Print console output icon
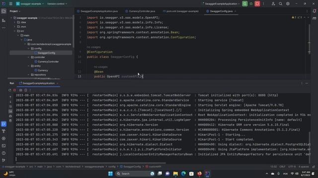This screenshot has width=318, height=178. coord(10,116)
